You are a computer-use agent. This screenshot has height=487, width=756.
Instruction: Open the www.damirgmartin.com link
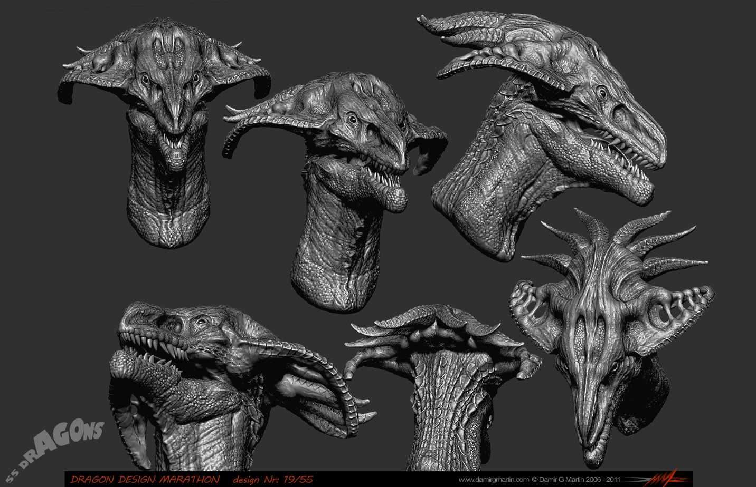(x=494, y=480)
